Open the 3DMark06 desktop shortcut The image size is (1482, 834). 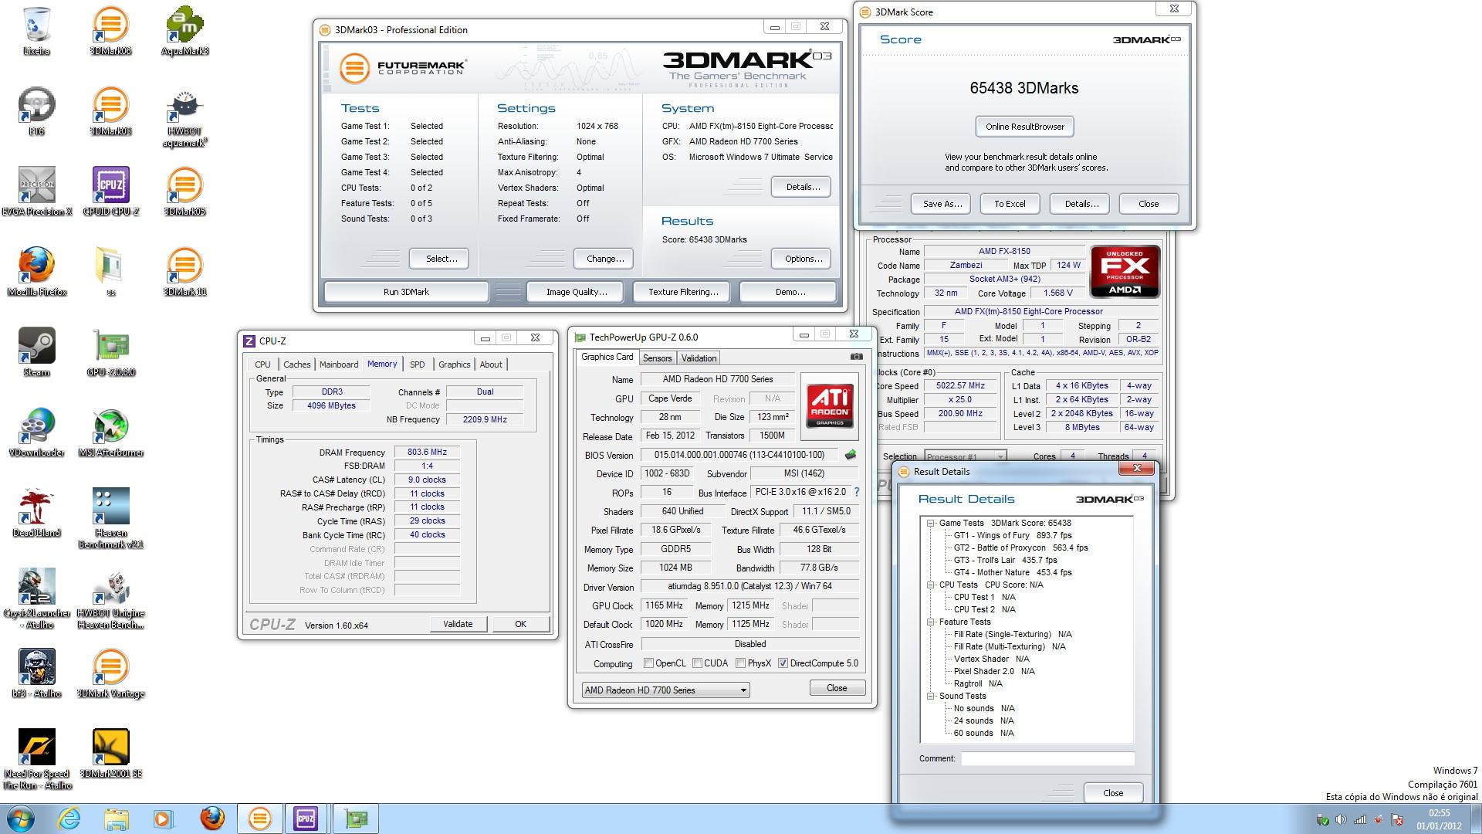pyautogui.click(x=110, y=31)
